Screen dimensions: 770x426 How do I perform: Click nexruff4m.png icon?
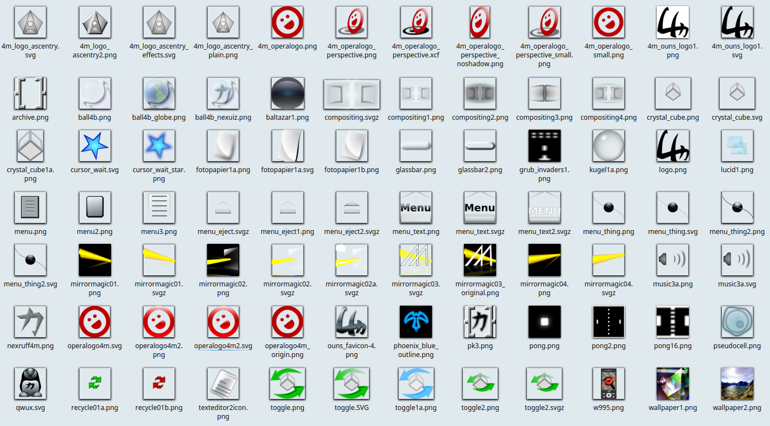[30, 322]
